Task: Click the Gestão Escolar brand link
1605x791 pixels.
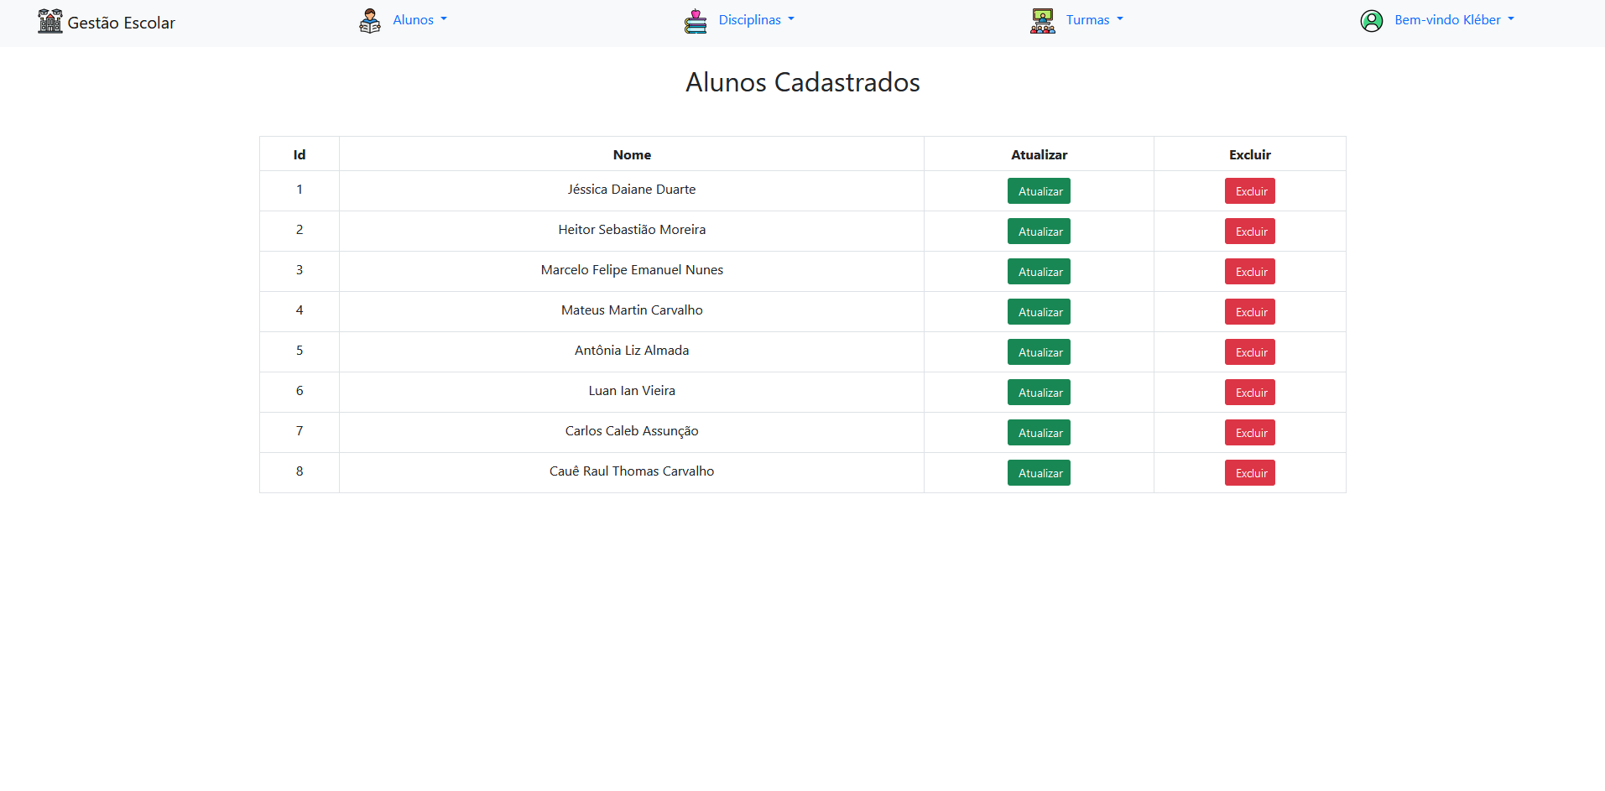Action: [x=121, y=23]
